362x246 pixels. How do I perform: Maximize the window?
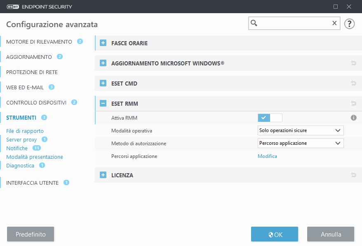point(336,7)
